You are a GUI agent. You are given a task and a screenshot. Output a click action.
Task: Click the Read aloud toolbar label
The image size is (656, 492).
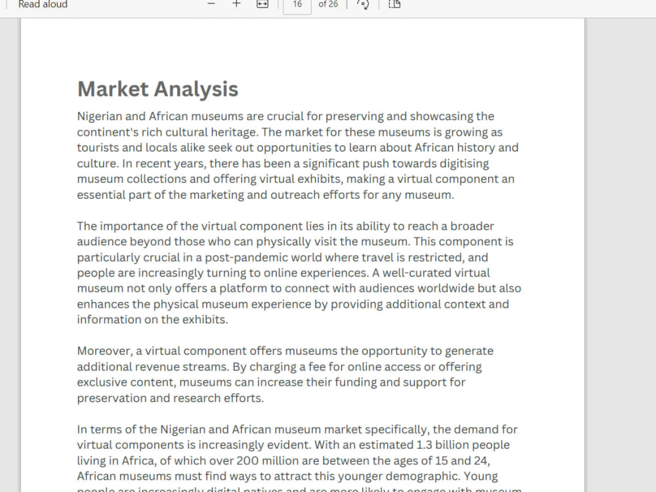[42, 5]
